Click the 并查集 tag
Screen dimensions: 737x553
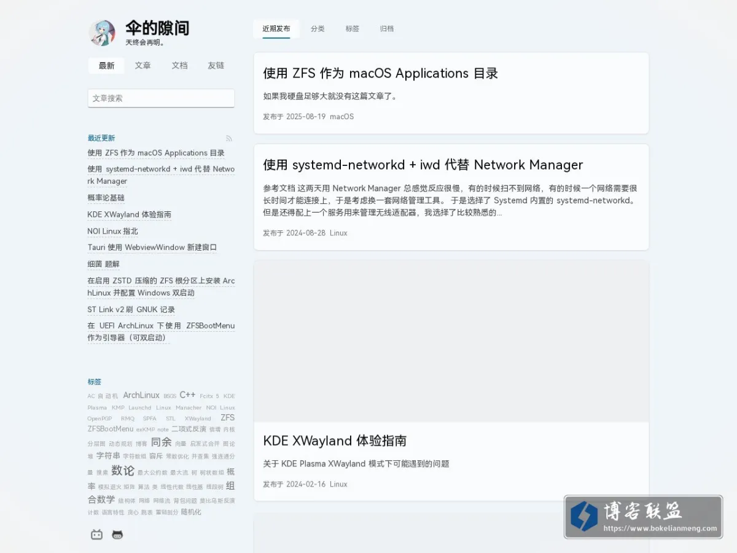tap(200, 457)
